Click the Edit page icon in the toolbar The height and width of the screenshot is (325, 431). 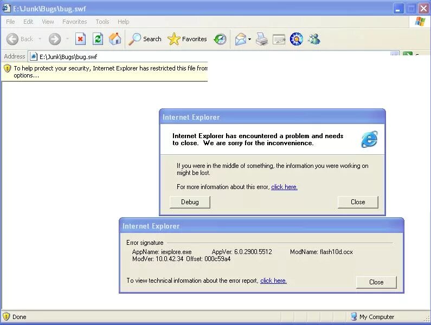[279, 40]
